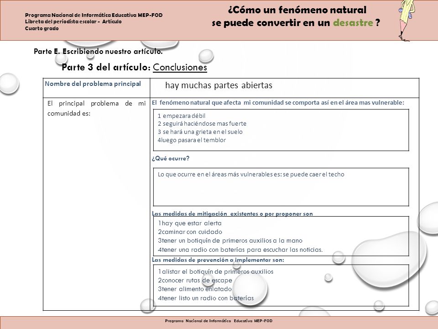Click line '2caminar con cuidado'
Screen dimensions: 438x329
click(x=190, y=232)
